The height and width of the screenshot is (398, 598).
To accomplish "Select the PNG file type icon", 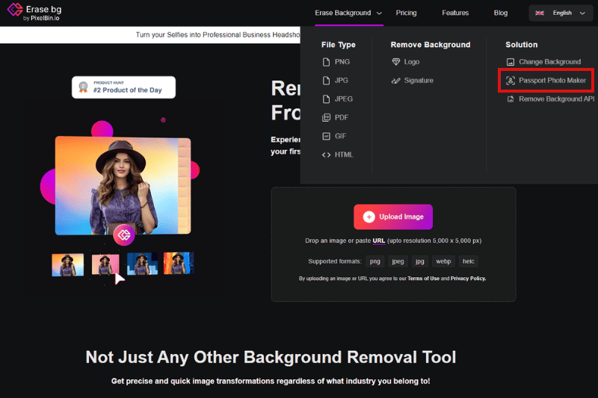I will (326, 62).
